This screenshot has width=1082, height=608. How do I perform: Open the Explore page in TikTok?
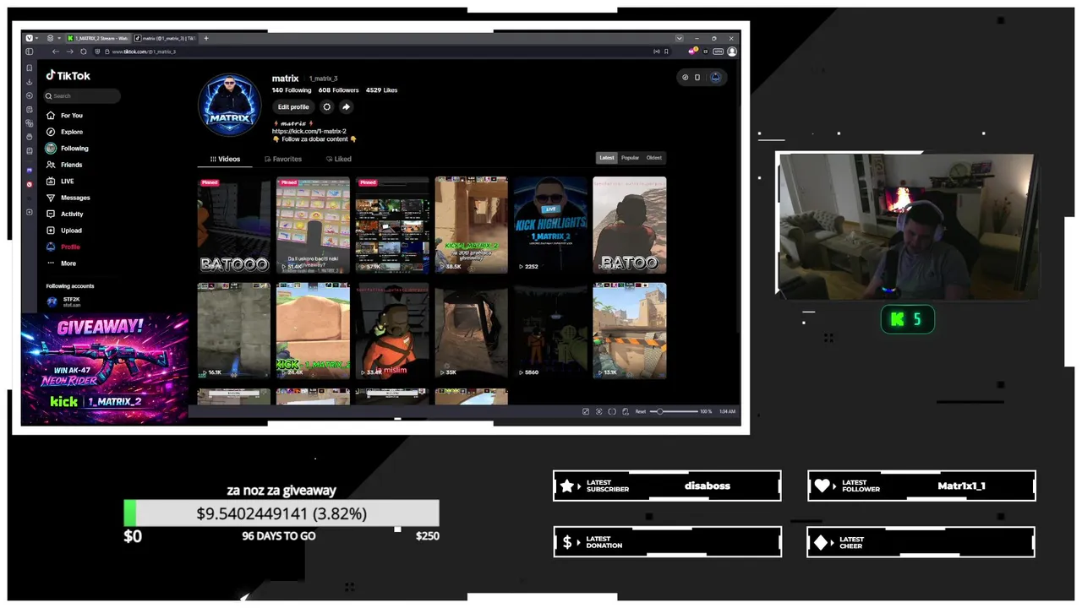coord(65,132)
